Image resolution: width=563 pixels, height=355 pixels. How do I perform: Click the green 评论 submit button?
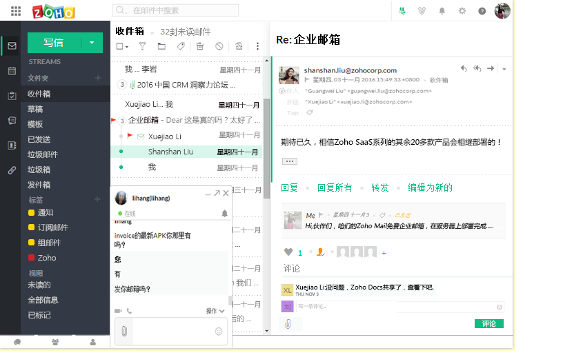[488, 324]
